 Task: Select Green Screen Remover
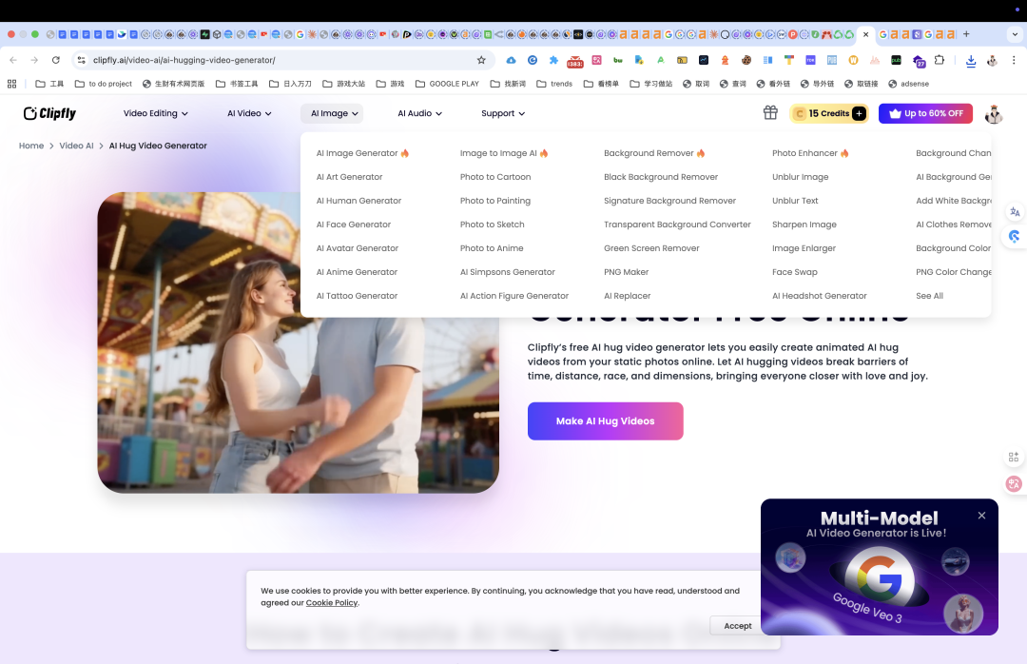(x=651, y=248)
